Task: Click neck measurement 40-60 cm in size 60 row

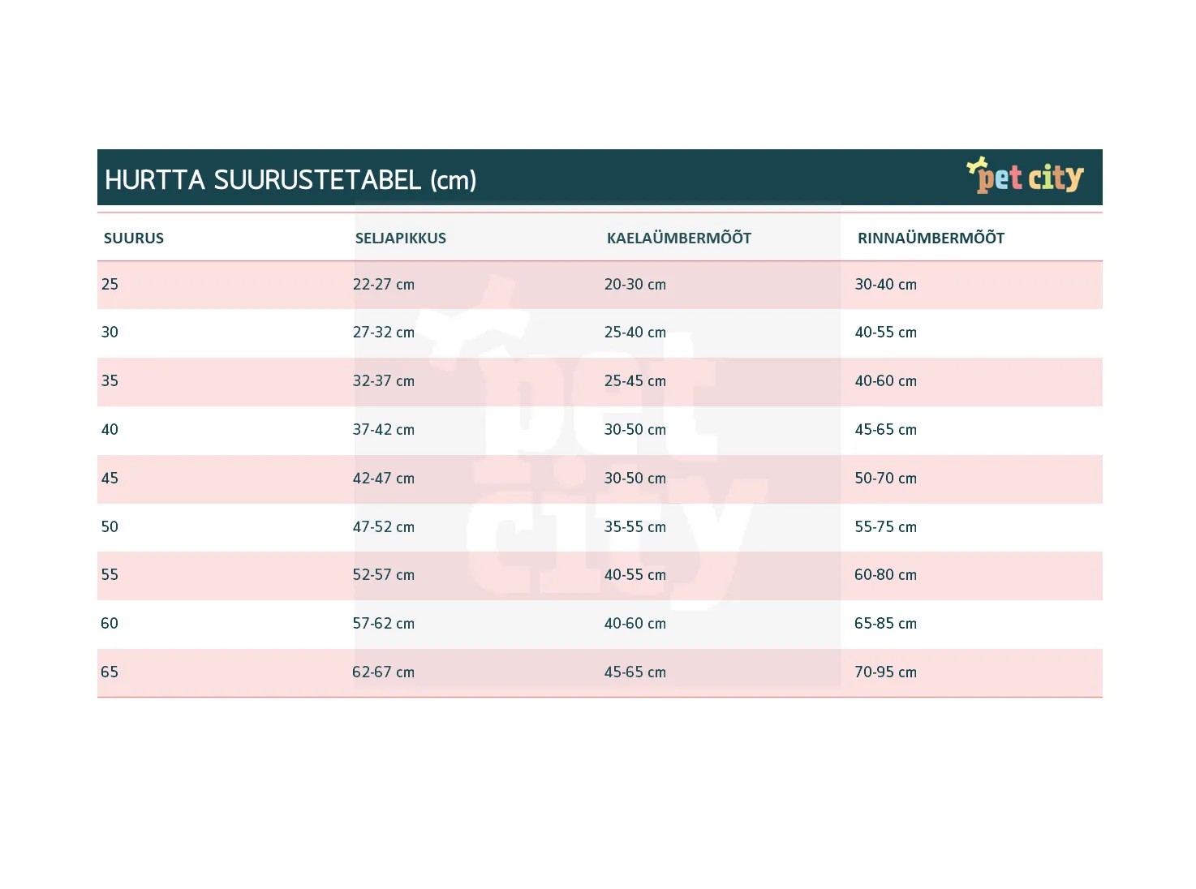Action: point(635,624)
